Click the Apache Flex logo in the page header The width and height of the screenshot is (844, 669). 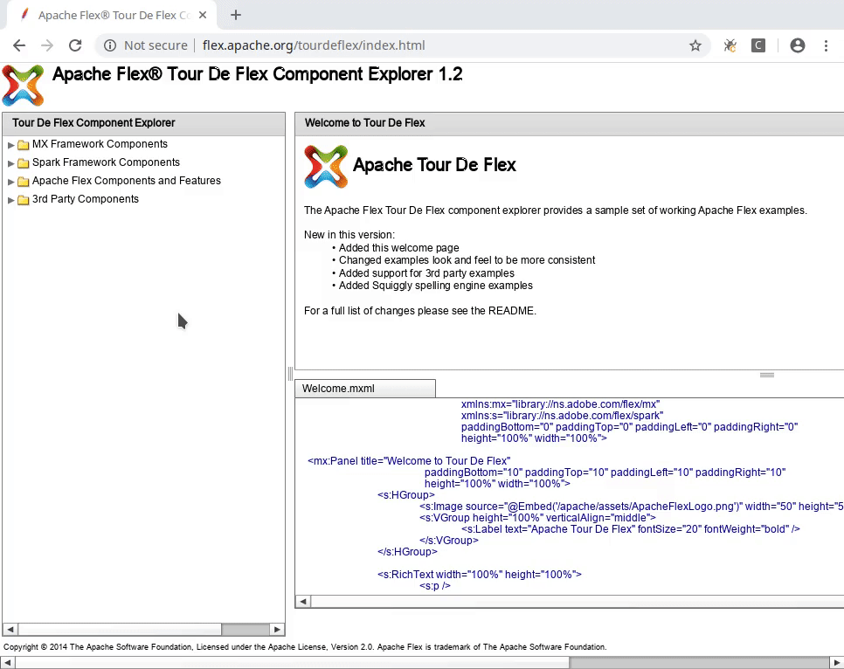[x=23, y=85]
